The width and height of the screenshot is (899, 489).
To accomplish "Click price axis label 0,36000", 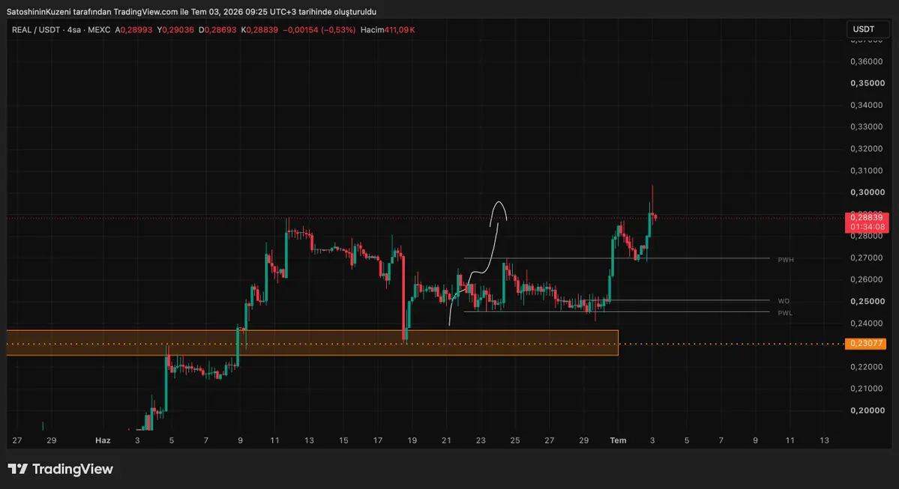I will tap(866, 61).
